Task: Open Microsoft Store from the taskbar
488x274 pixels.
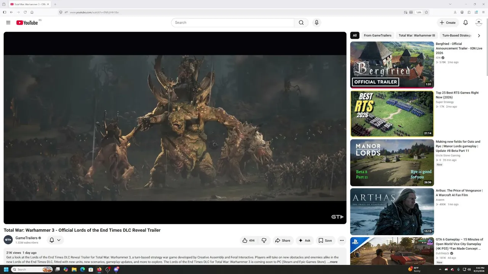Action: 91,269
